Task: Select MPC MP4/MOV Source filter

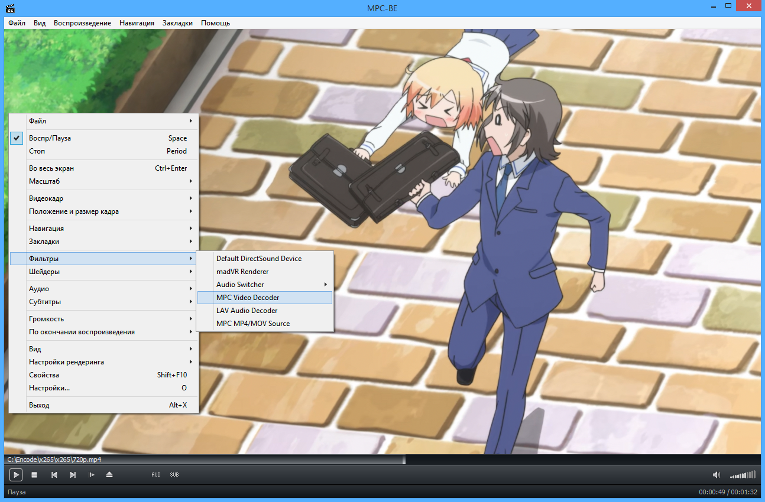Action: tap(265, 324)
